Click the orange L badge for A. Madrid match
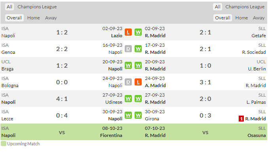The height and width of the screenshot is (154, 268). click(x=138, y=82)
